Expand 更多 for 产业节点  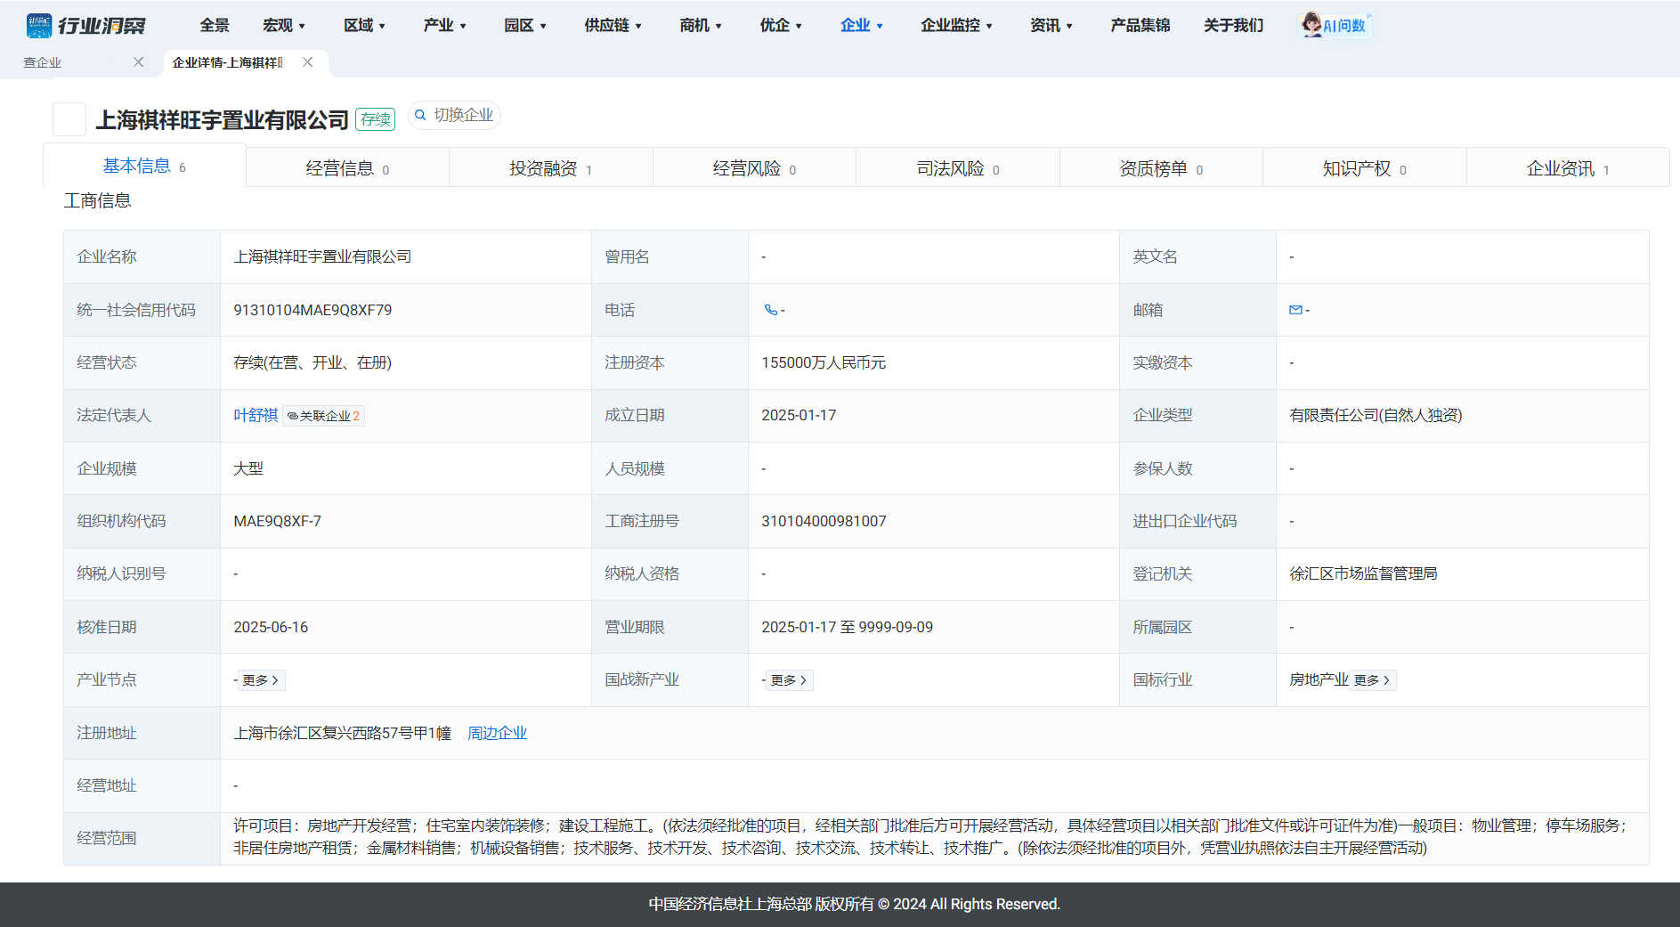260,680
